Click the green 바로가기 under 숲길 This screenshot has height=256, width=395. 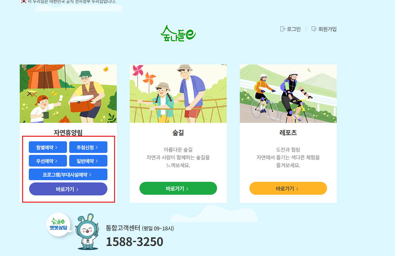(x=178, y=188)
